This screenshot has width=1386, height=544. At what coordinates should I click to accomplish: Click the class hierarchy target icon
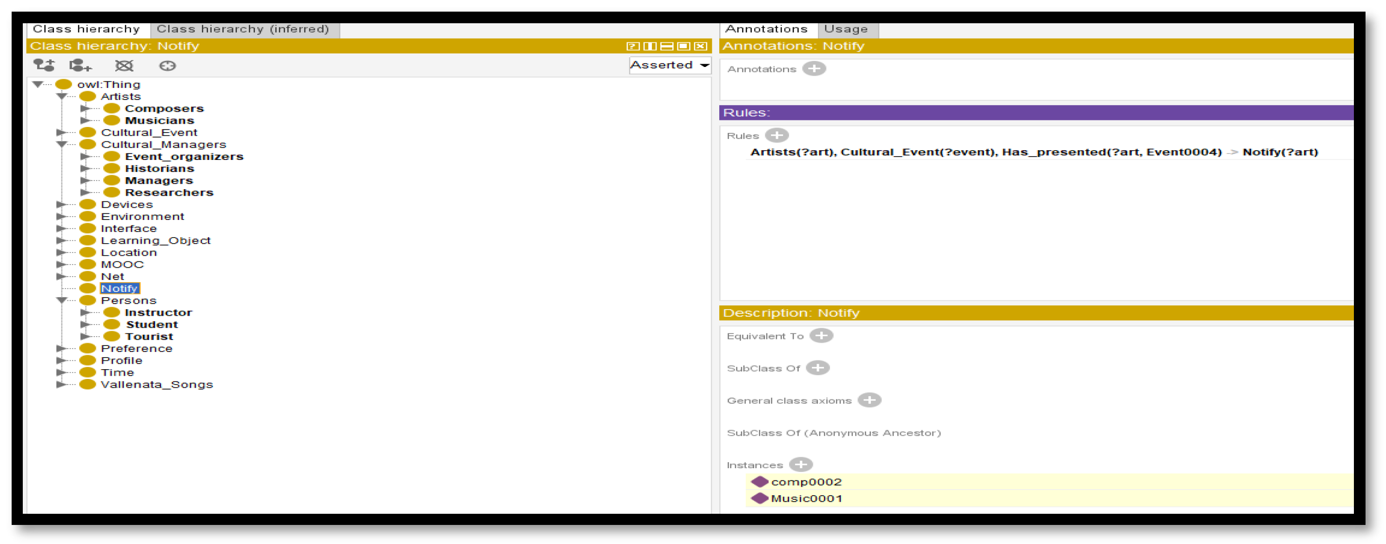click(x=167, y=66)
